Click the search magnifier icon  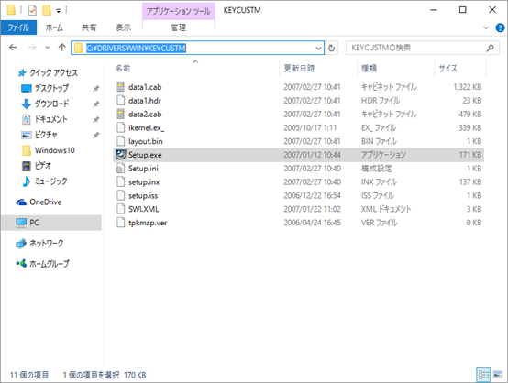click(x=491, y=49)
